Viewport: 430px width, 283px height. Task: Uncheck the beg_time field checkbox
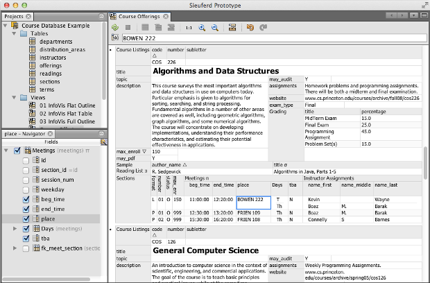point(26,199)
